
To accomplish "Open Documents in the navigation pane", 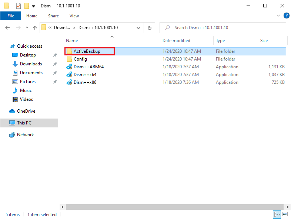I will click(31, 73).
